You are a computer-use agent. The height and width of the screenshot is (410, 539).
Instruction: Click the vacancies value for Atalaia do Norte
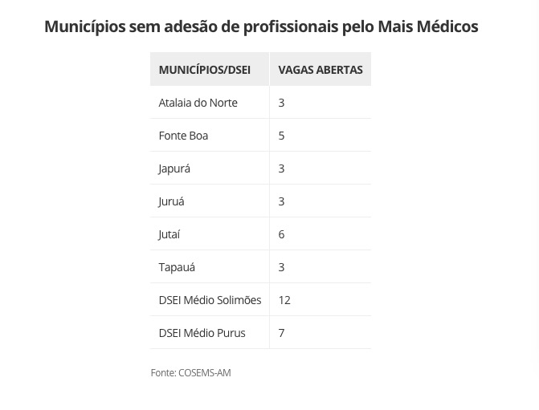(x=281, y=103)
